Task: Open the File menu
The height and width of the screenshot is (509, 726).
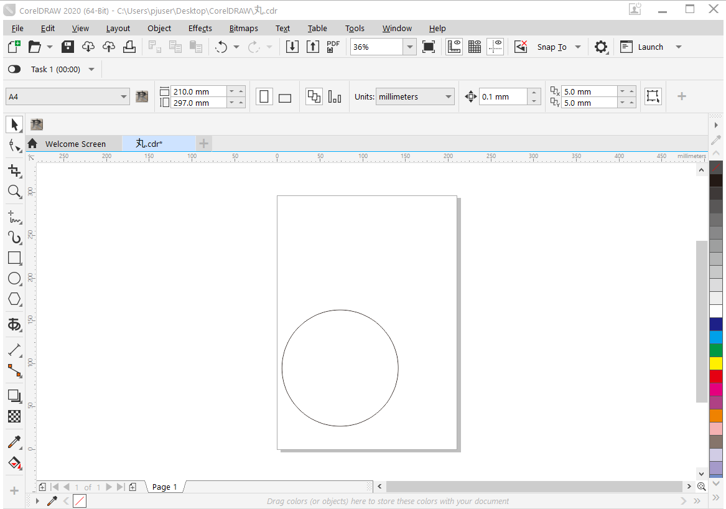Action: (x=17, y=28)
